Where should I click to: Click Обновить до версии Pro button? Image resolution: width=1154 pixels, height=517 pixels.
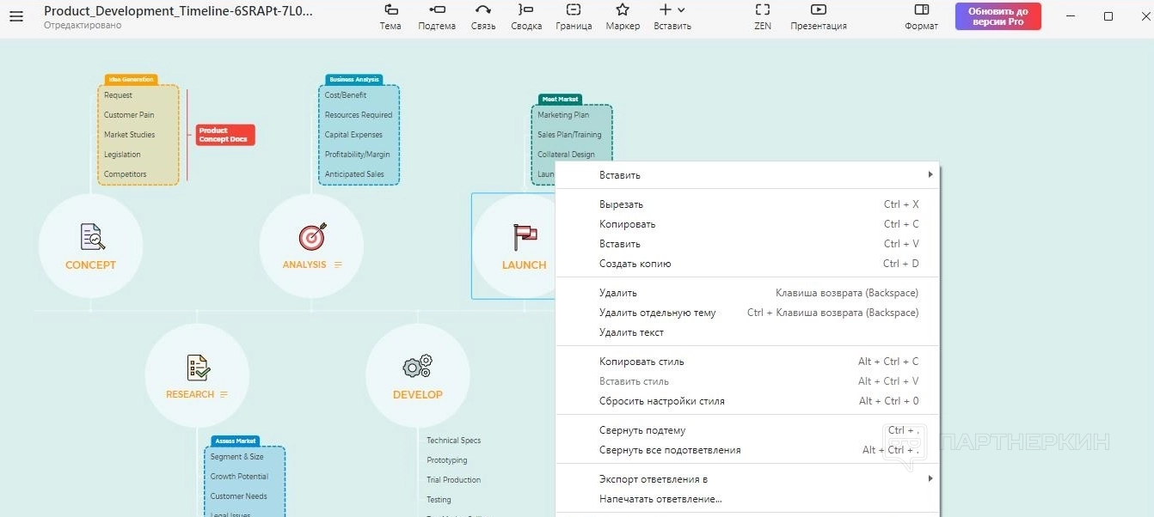[x=997, y=16]
